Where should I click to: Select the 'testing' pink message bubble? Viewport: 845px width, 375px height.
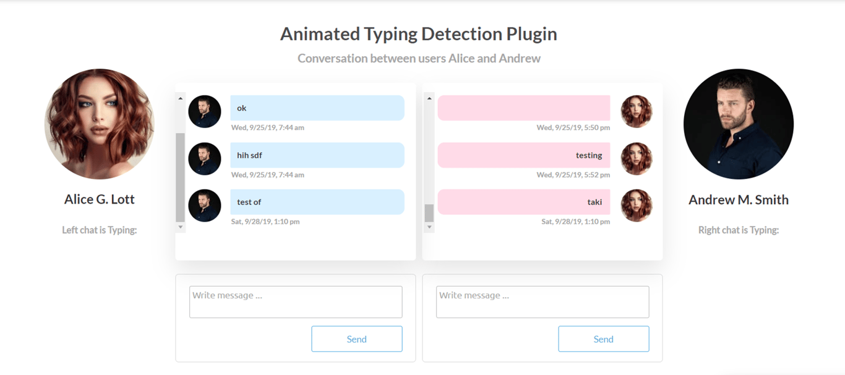(x=524, y=155)
